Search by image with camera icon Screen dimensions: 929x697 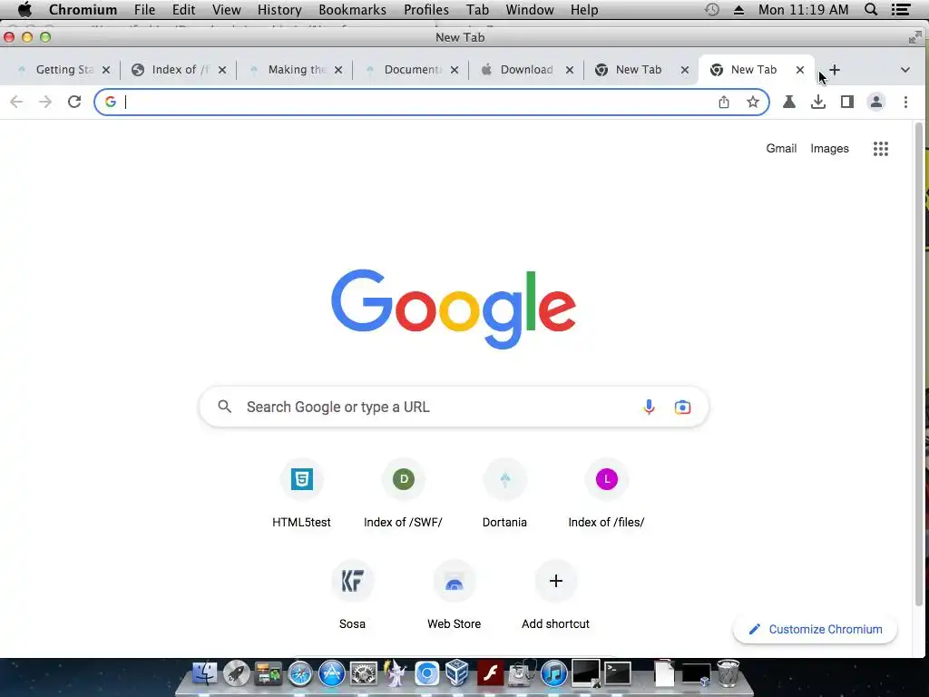[x=682, y=407]
